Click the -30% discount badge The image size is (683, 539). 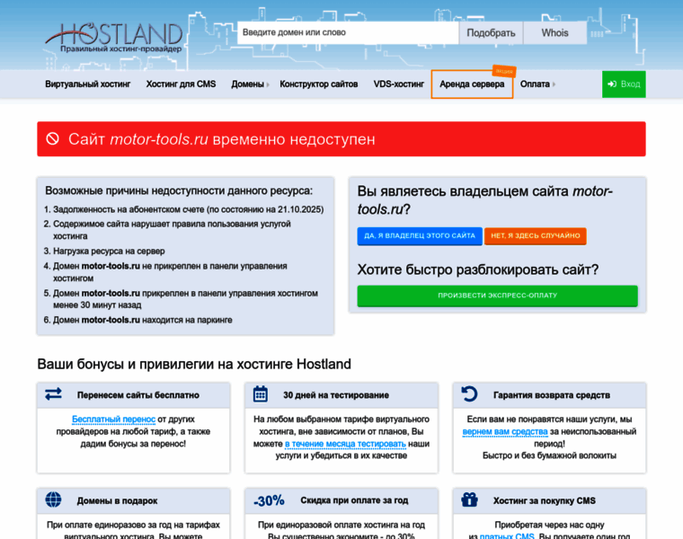click(269, 500)
